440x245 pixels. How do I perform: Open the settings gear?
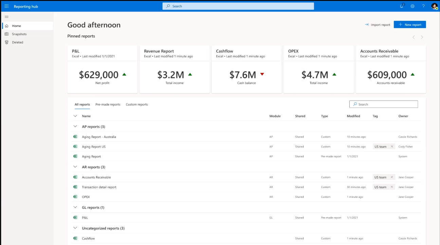pos(412,6)
